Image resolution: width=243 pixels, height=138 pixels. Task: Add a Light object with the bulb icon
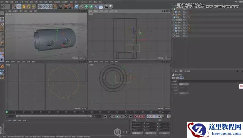110,6
